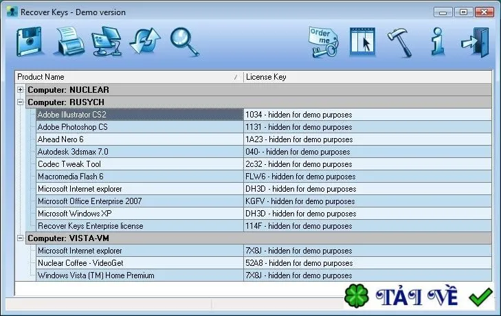Click the magnifying glass Search icon
The height and width of the screenshot is (316, 501).
[185, 42]
